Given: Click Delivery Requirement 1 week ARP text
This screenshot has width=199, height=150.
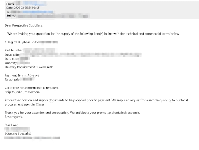Looking at the screenshot, I should pyautogui.click(x=29, y=67).
